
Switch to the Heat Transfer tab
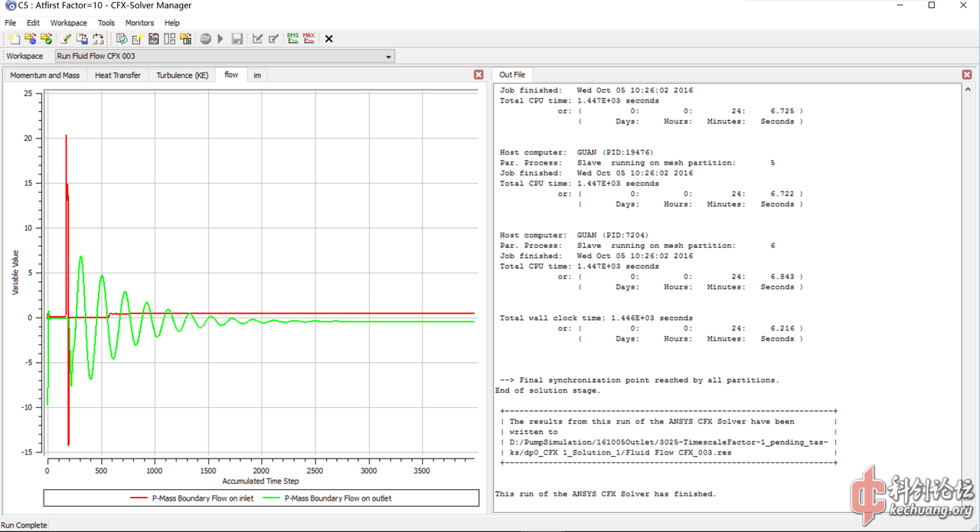pyautogui.click(x=118, y=75)
